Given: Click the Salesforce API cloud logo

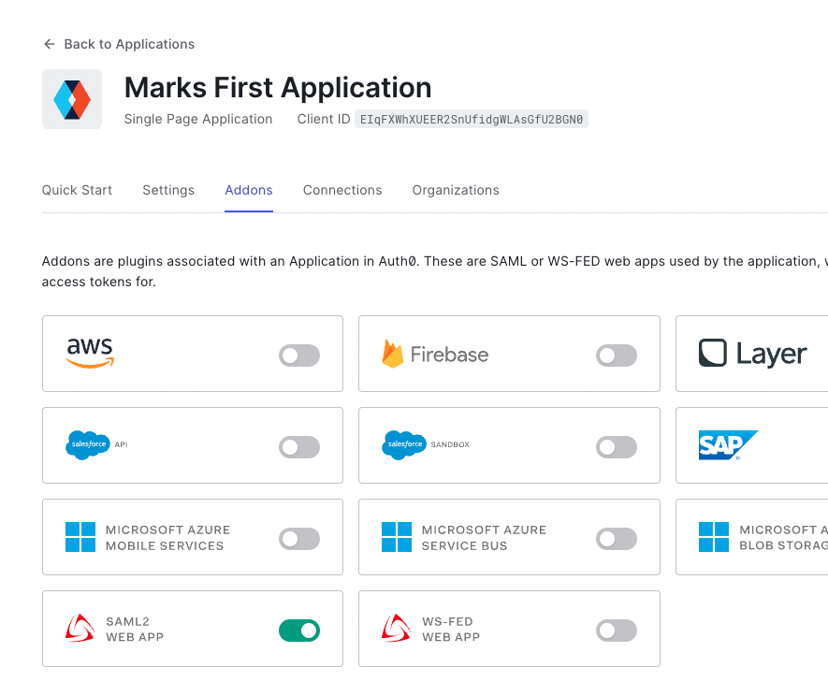Looking at the screenshot, I should click(88, 444).
